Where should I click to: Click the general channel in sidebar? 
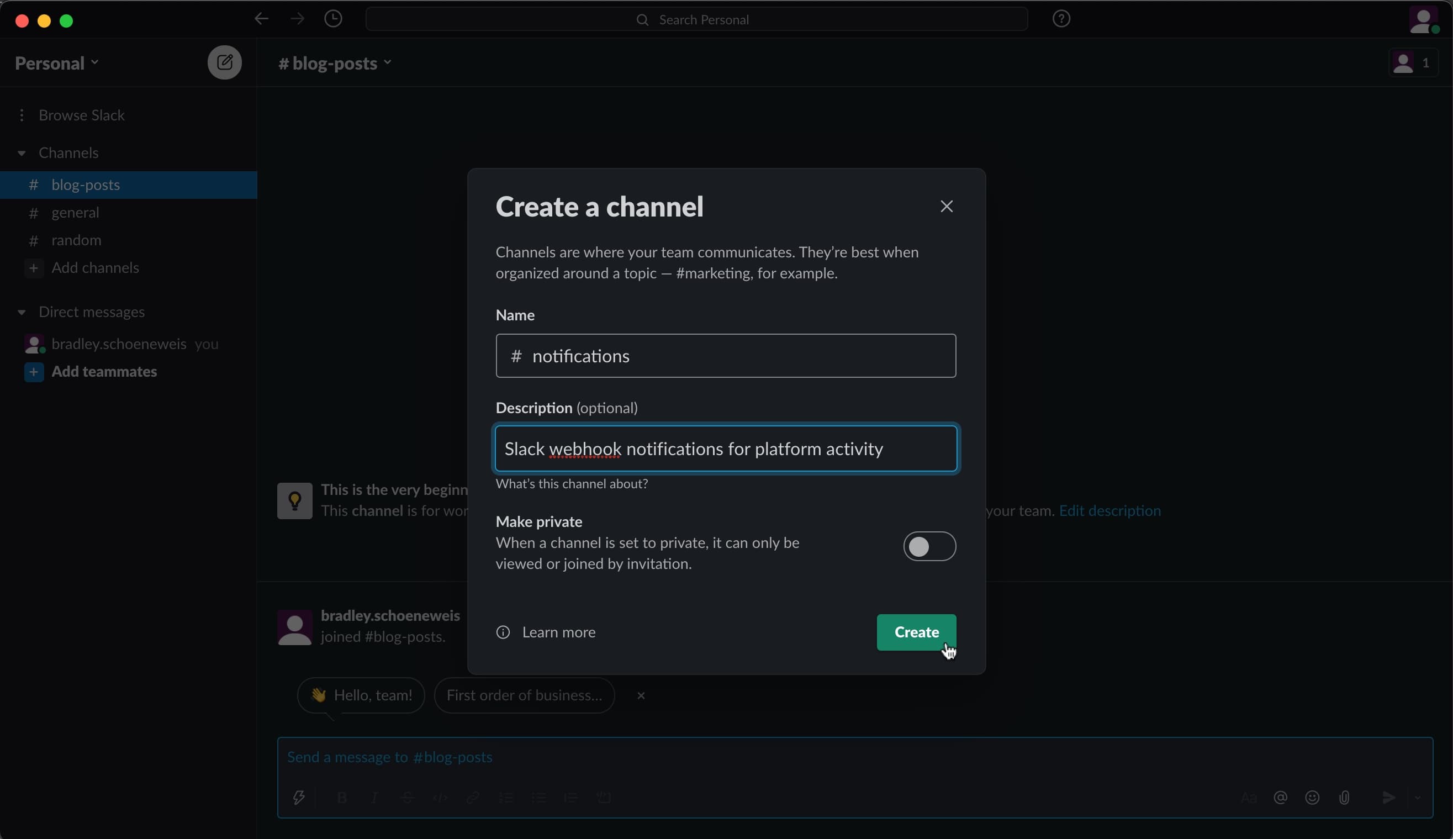point(75,212)
